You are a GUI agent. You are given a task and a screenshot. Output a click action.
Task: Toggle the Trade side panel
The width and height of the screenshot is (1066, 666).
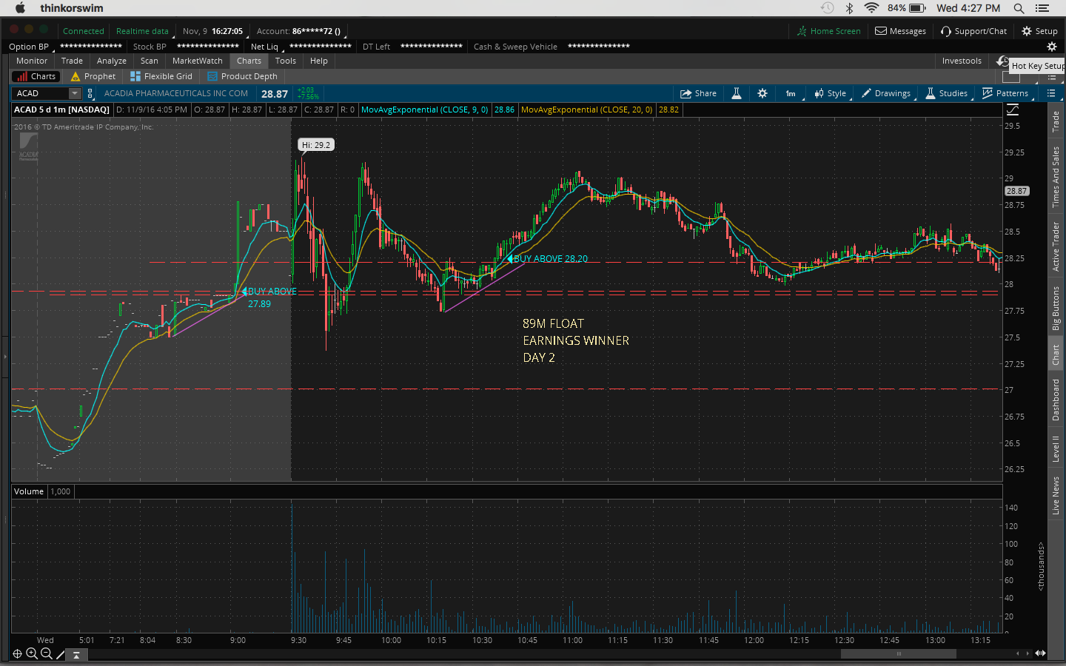click(x=1056, y=121)
